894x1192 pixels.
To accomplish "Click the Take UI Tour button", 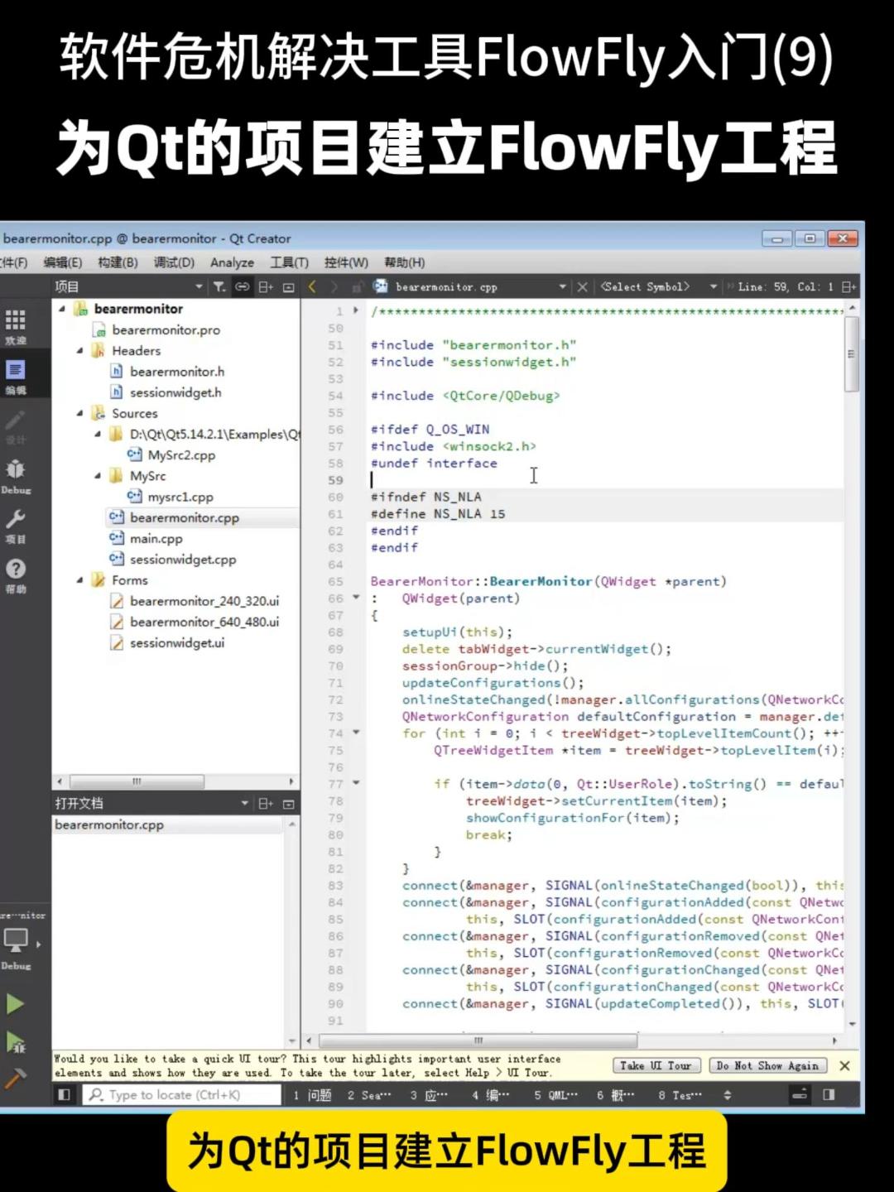I will click(656, 1066).
